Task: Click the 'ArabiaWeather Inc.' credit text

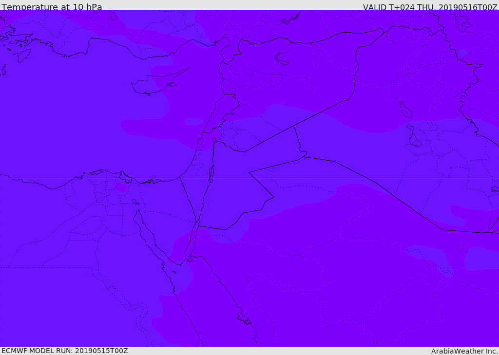Action: pos(464,351)
